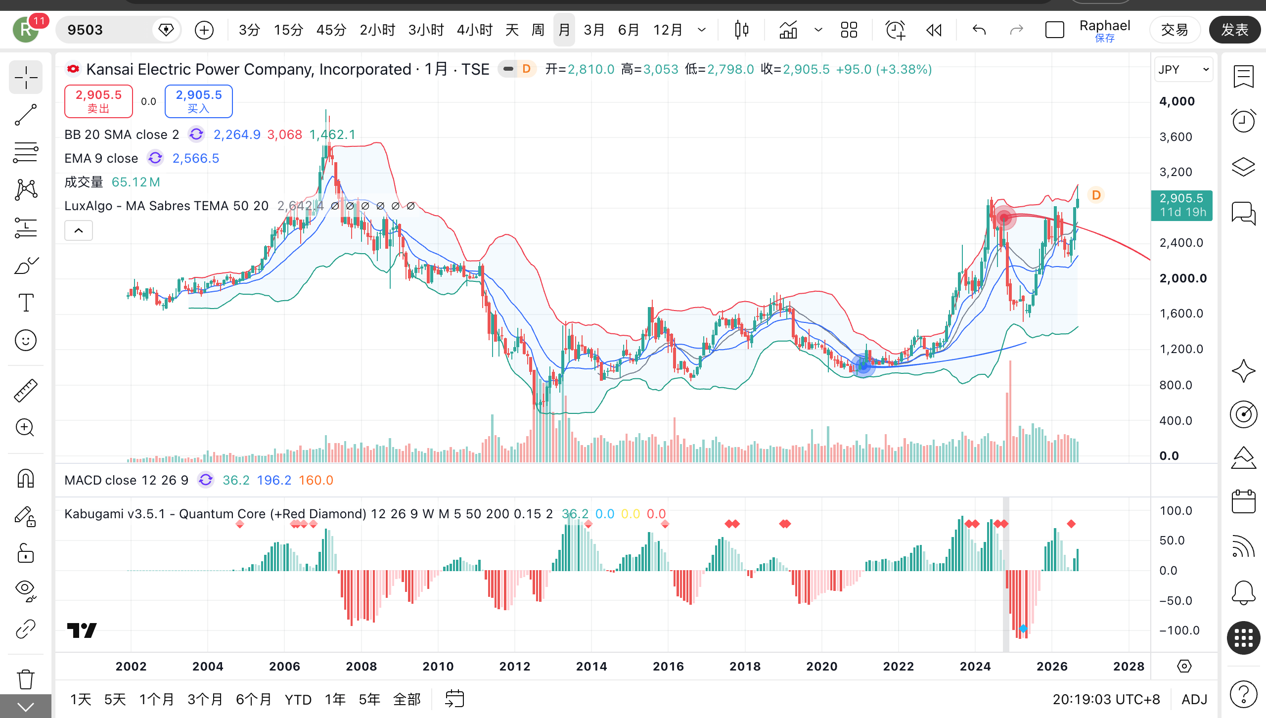Open the drawing link tool
The width and height of the screenshot is (1266, 718).
point(26,629)
